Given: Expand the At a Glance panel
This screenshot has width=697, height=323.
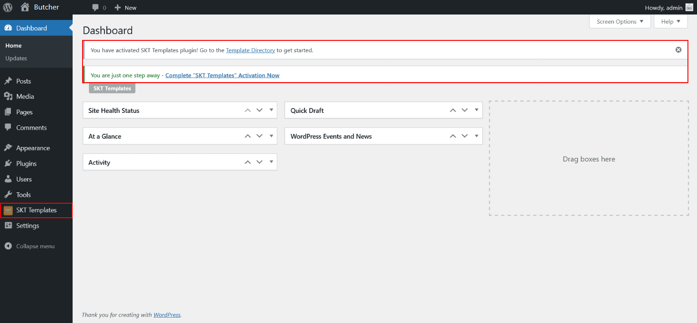Looking at the screenshot, I should coord(271,136).
